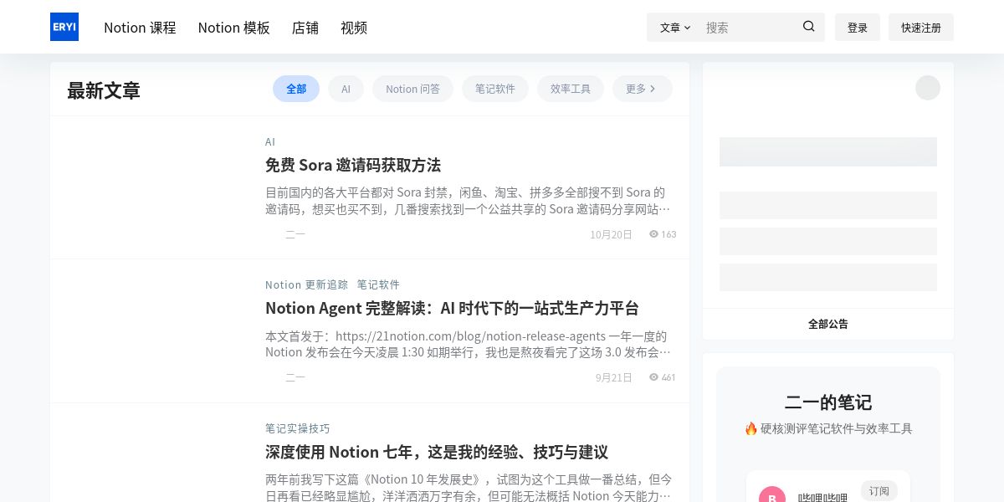Click the 哔哩哔哩 label in the sidebar
The image size is (1004, 502).
tap(822, 498)
